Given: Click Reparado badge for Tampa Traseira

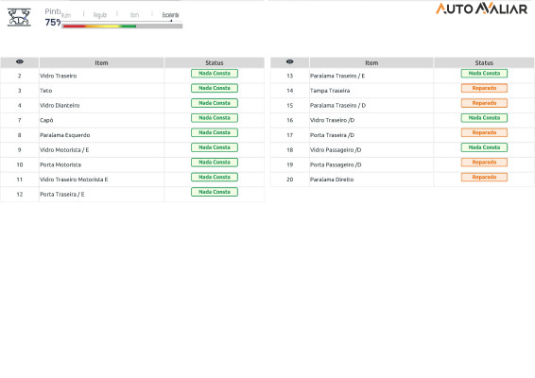Looking at the screenshot, I should 484,88.
